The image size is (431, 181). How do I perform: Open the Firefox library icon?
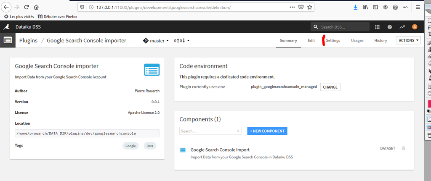coord(365,8)
